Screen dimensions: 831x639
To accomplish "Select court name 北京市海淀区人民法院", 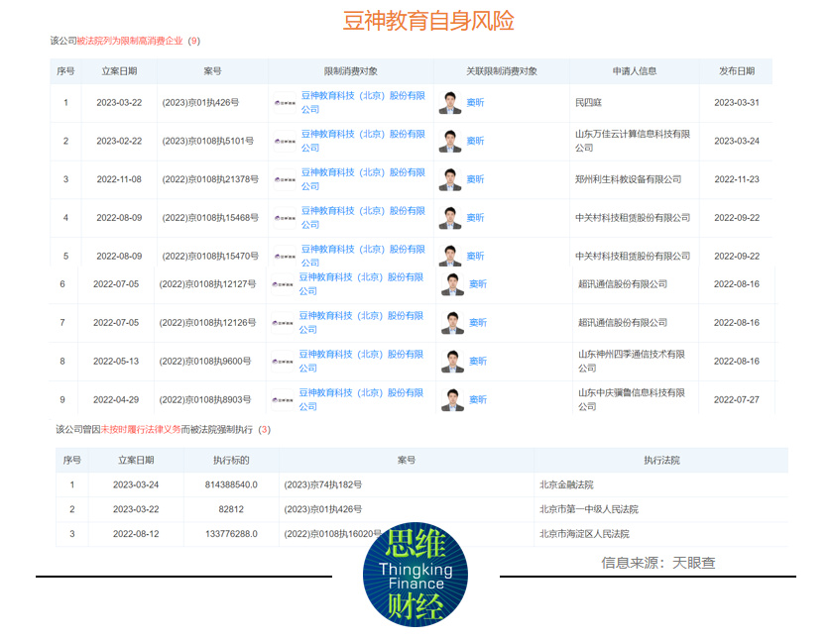I will point(584,534).
